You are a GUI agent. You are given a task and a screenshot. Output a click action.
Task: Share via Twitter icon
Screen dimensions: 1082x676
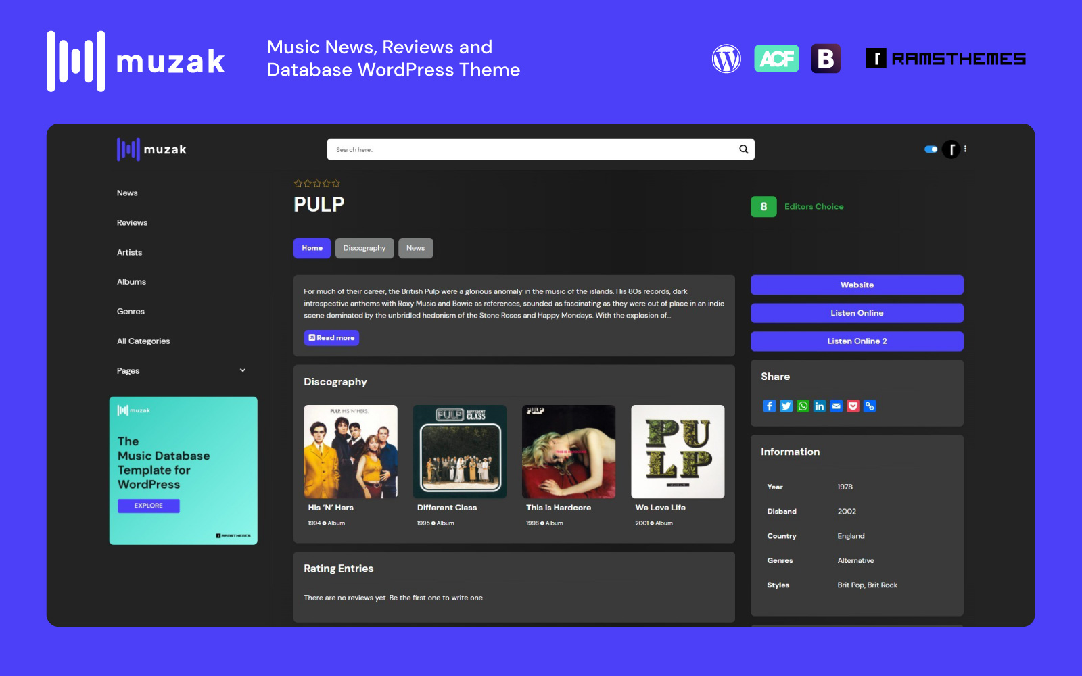point(786,406)
